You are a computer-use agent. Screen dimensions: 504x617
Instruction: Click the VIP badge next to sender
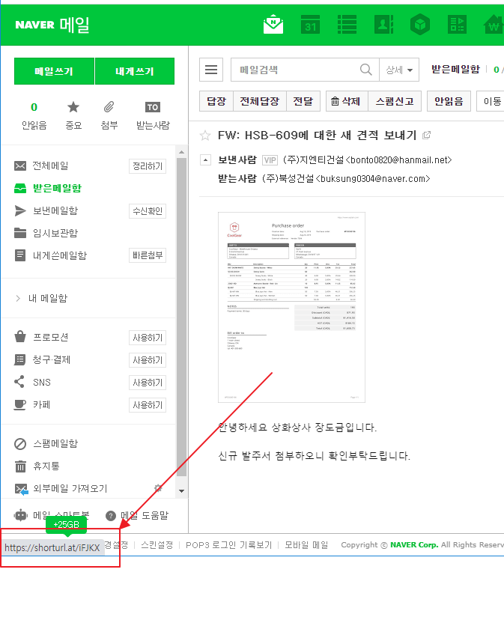(x=270, y=160)
